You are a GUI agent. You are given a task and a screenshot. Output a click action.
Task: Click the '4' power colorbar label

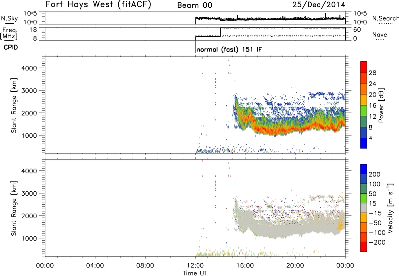coord(371,138)
